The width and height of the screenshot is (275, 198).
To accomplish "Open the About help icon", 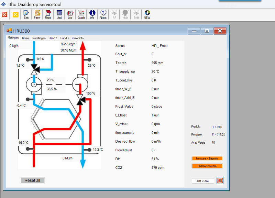I will click(103, 14).
